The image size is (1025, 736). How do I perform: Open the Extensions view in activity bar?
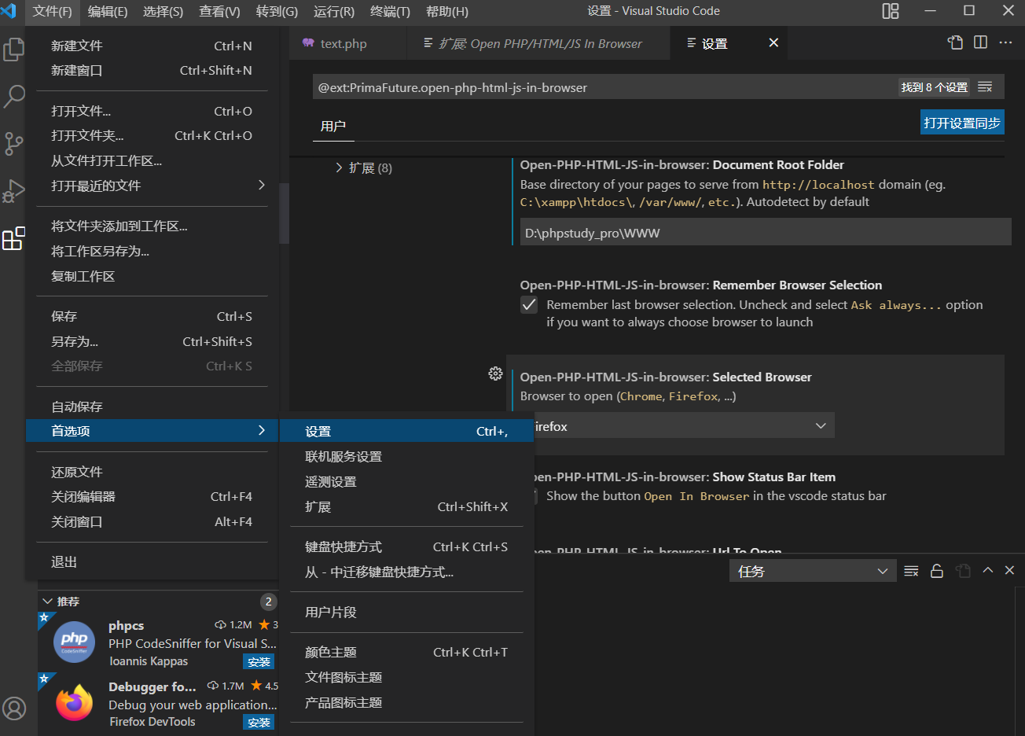[13, 238]
